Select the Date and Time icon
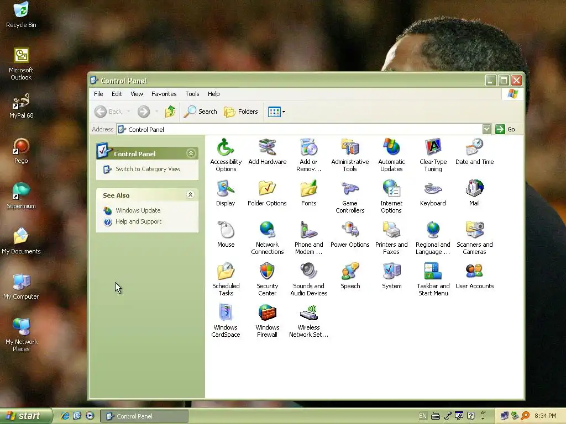Viewport: 566px width, 424px height. 474,152
